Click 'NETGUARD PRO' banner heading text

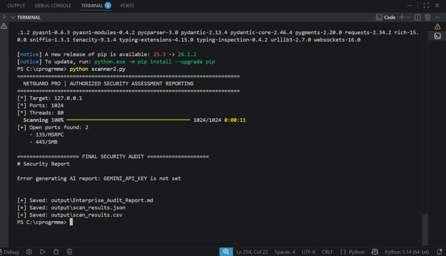(x=42, y=83)
